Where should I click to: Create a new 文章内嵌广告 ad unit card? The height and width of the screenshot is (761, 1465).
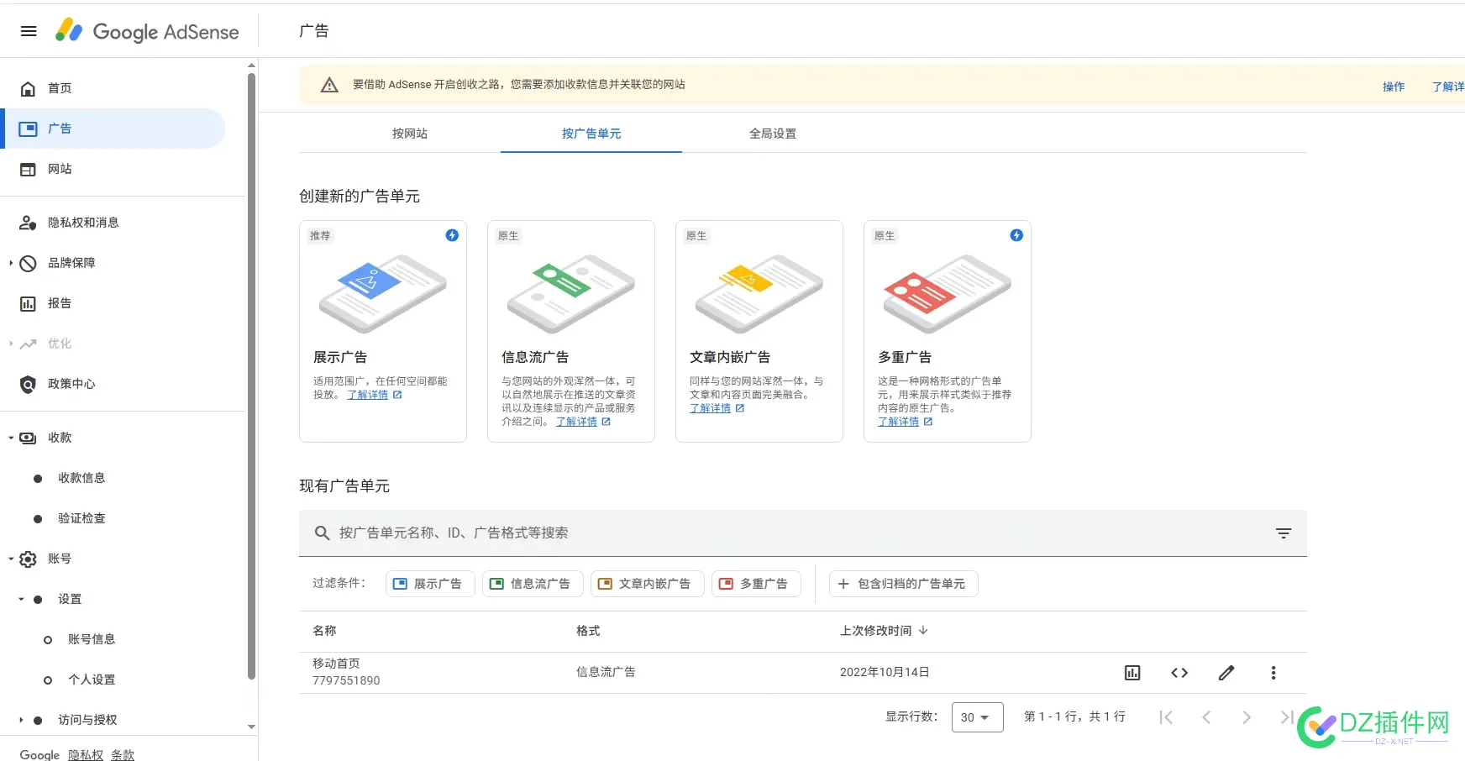[759, 331]
